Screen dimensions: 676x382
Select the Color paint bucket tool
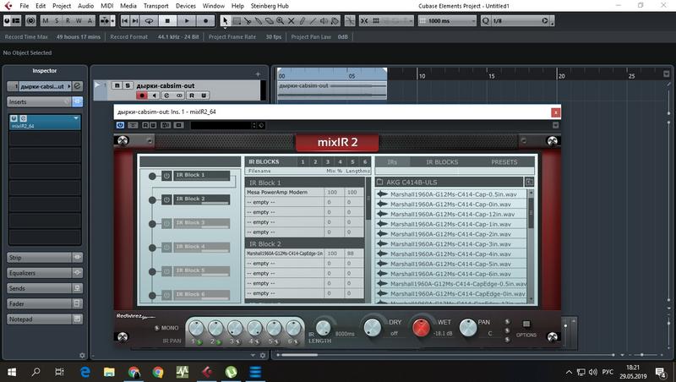335,20
